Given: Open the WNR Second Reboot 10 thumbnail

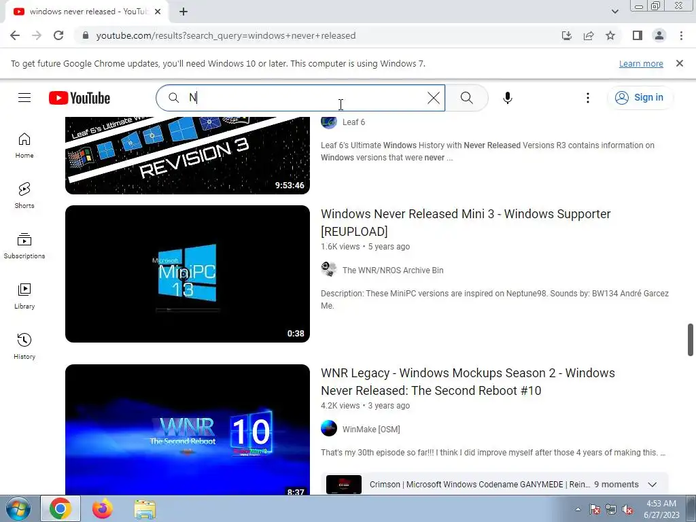Looking at the screenshot, I should [x=188, y=430].
